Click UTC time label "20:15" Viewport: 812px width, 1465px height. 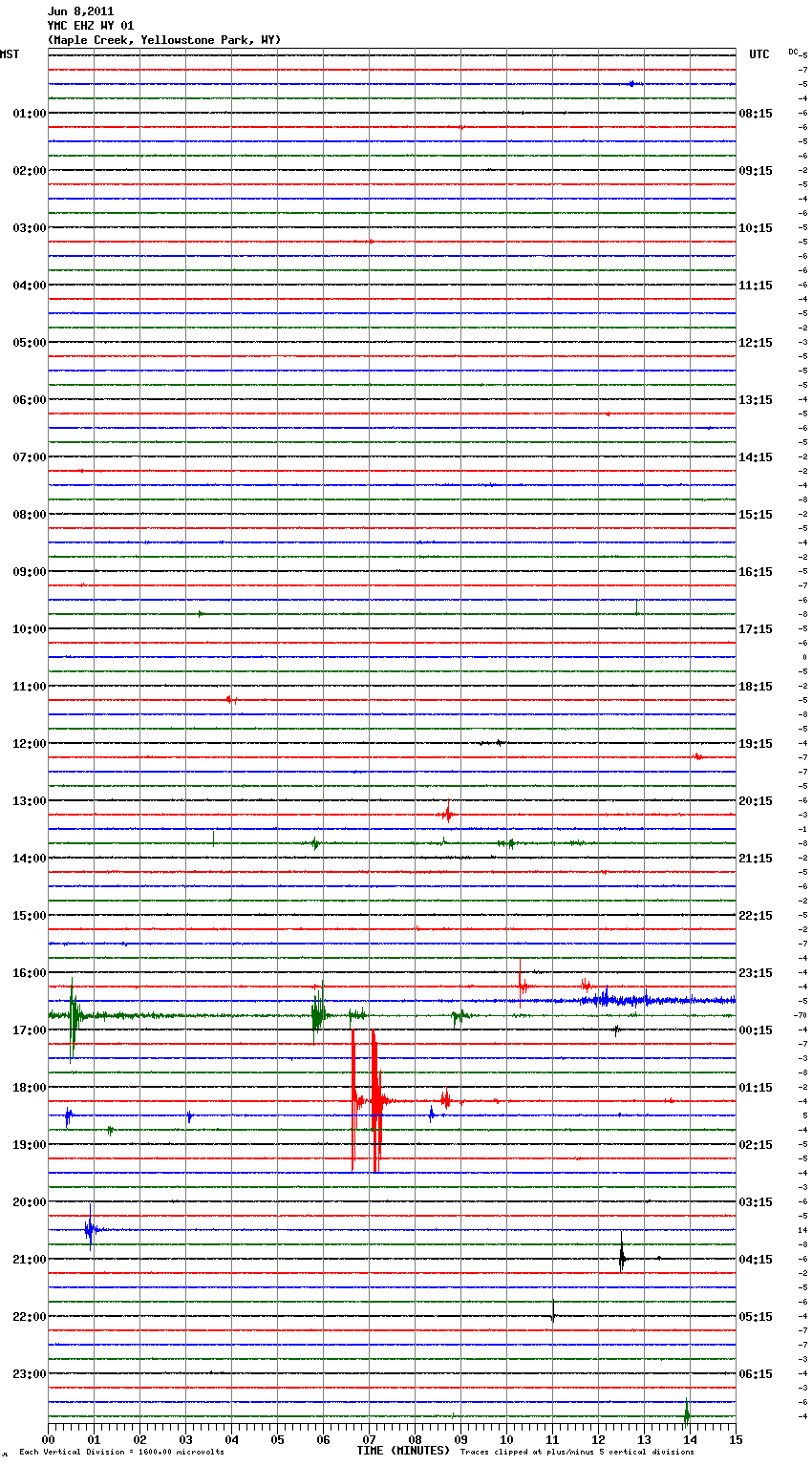point(756,801)
